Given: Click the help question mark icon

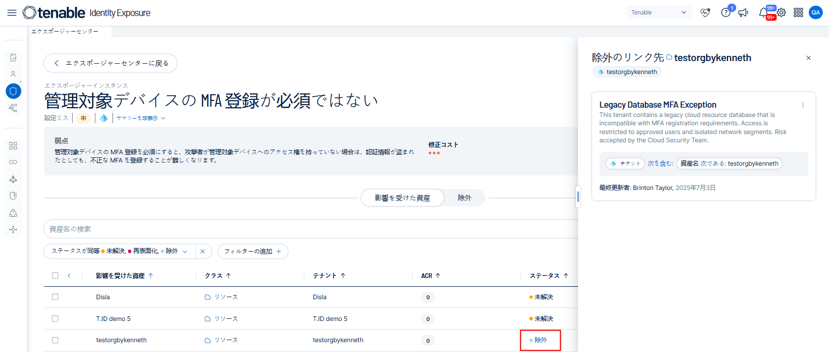Looking at the screenshot, I should [725, 12].
